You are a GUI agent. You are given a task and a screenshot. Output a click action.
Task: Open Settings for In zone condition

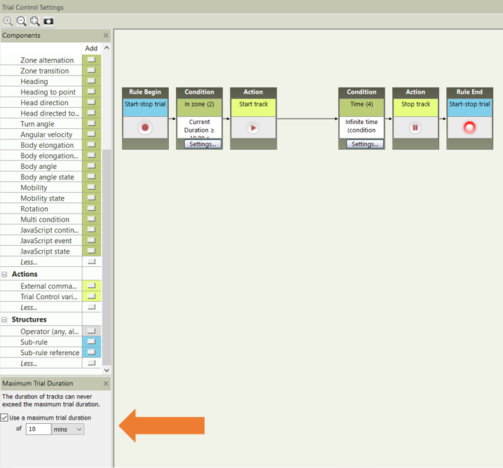tap(202, 144)
